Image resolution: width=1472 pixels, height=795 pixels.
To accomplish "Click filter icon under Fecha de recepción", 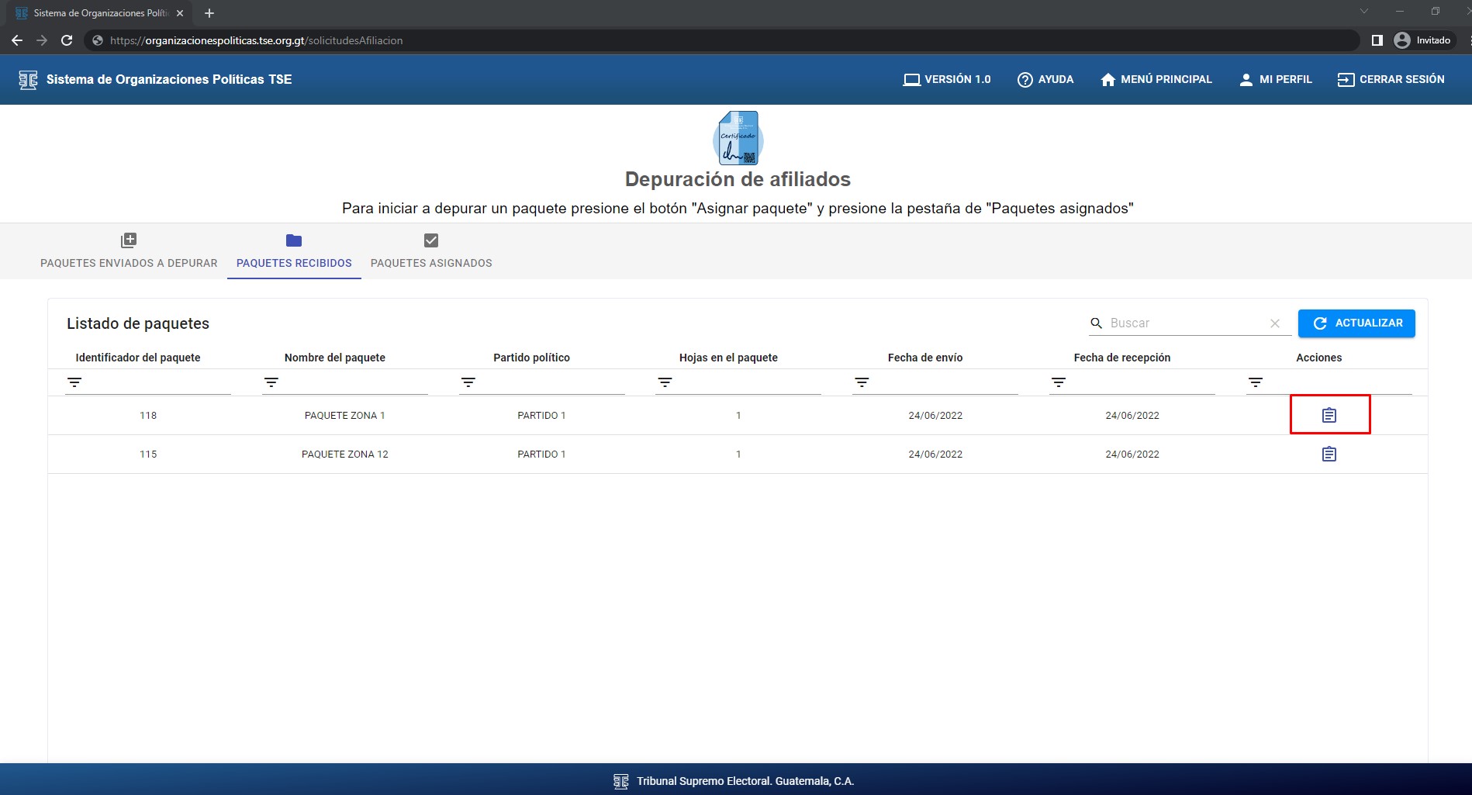I will pos(1059,382).
